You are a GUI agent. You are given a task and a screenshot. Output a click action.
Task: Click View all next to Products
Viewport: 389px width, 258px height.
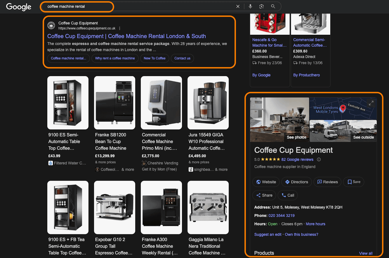(x=366, y=253)
